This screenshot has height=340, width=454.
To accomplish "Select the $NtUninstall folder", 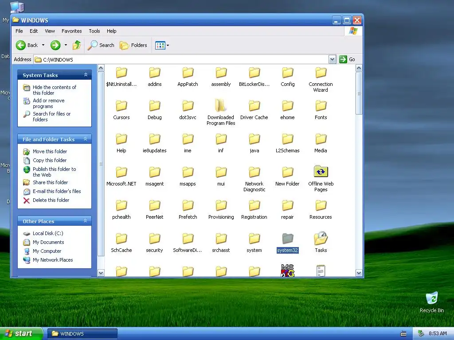I will [x=121, y=77].
